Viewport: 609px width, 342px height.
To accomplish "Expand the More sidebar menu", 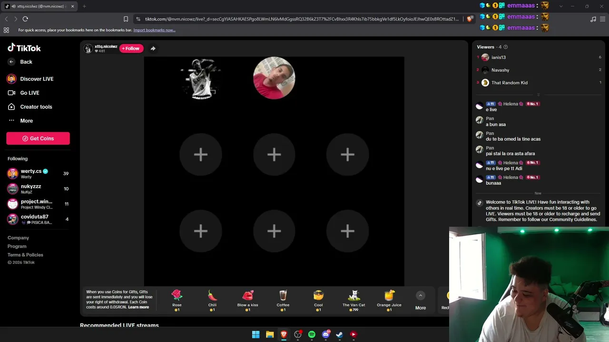I will tap(20, 121).
